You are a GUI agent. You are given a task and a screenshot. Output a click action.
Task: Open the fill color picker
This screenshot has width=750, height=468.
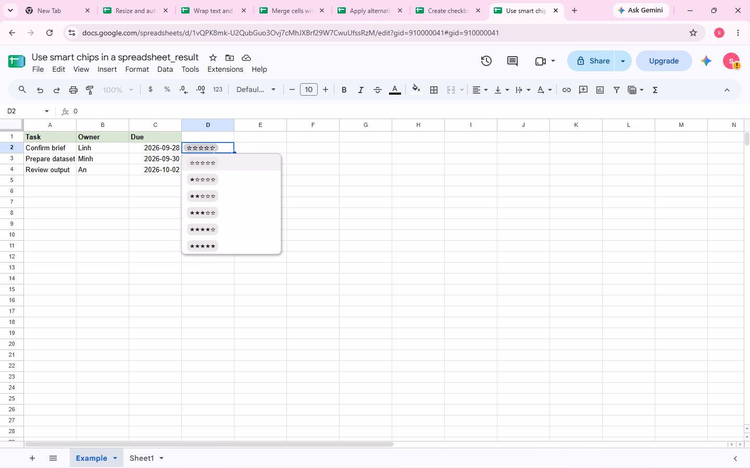[416, 89]
